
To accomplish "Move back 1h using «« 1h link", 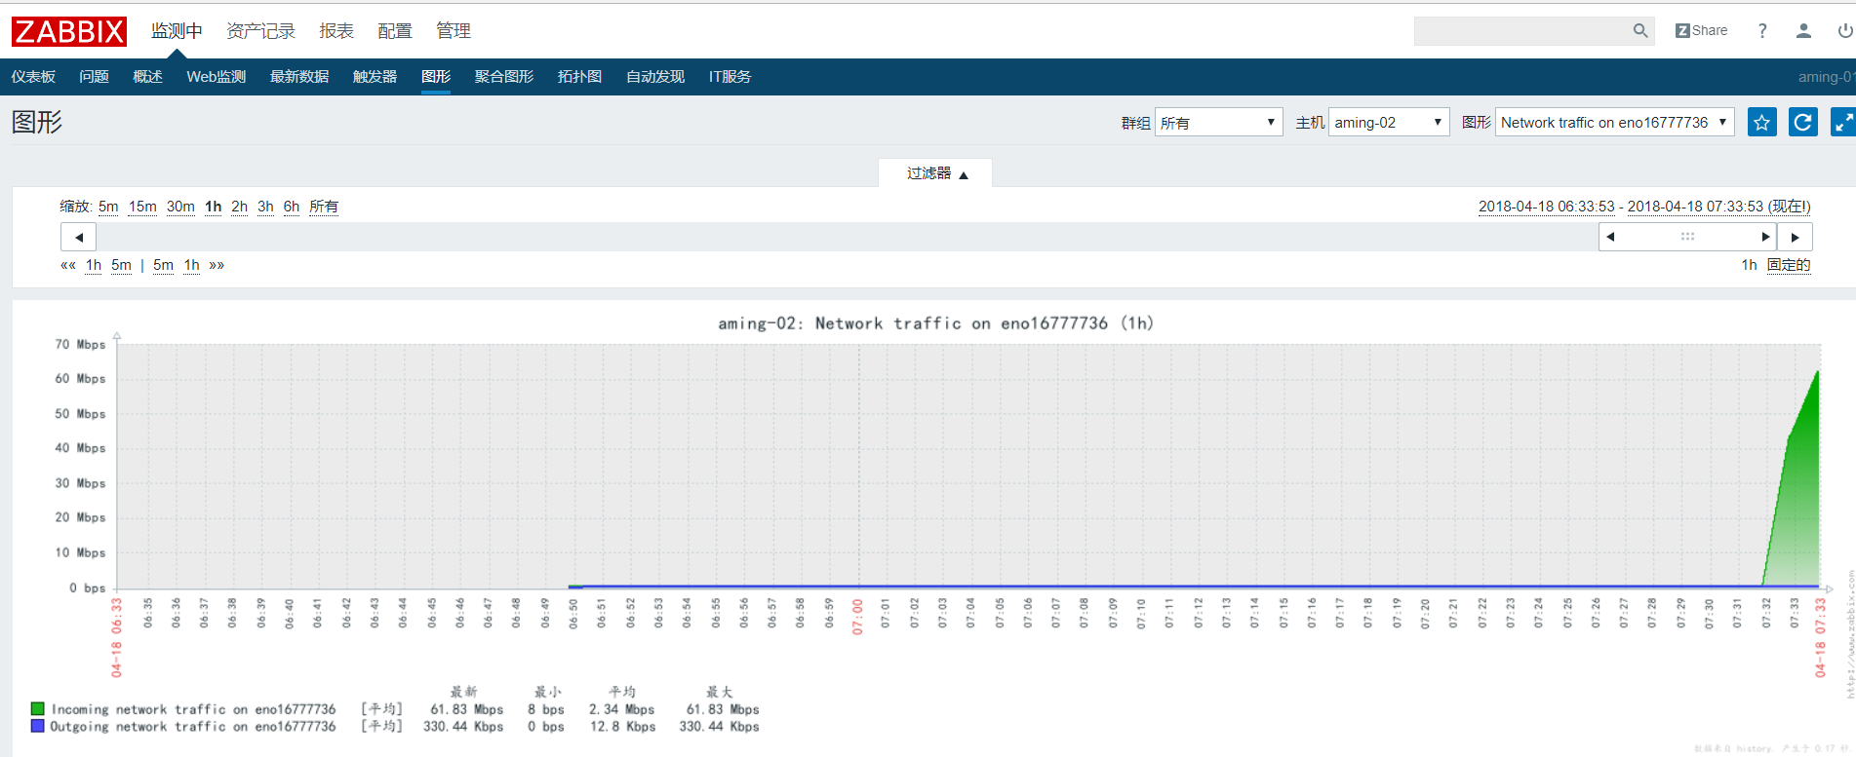I will [94, 265].
